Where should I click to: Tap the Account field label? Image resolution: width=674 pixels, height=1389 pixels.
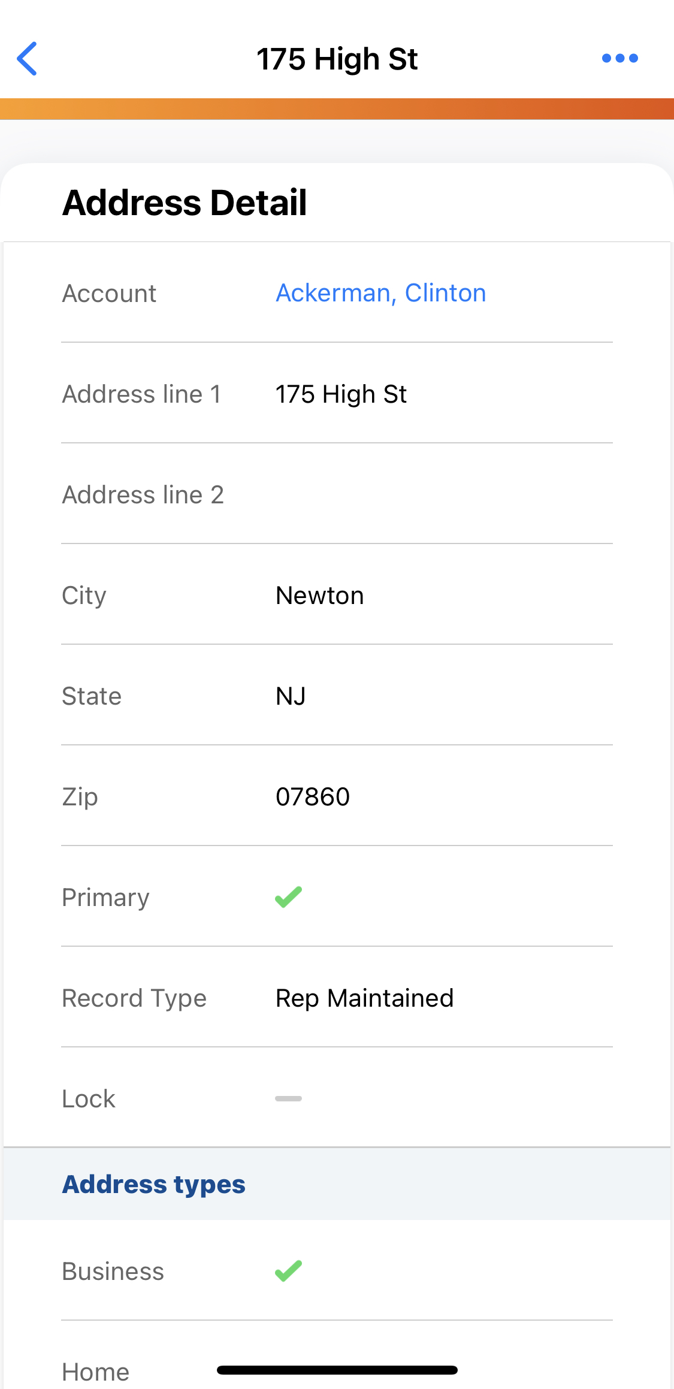(109, 294)
